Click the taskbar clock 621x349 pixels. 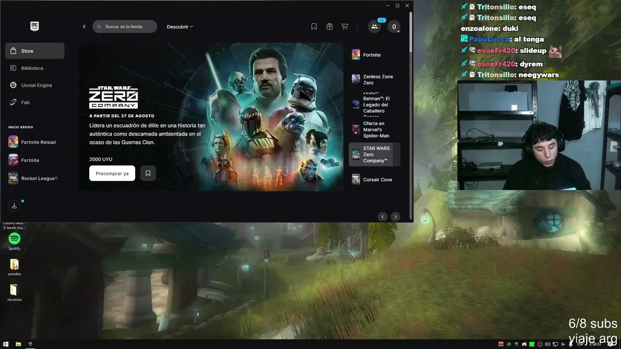pos(595,344)
